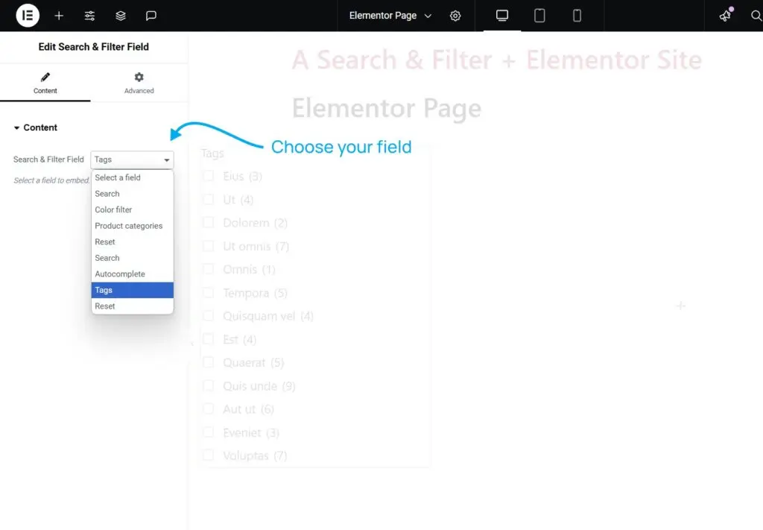This screenshot has width=763, height=530.
Task: Open Site Settings sliders icon
Action: (89, 16)
